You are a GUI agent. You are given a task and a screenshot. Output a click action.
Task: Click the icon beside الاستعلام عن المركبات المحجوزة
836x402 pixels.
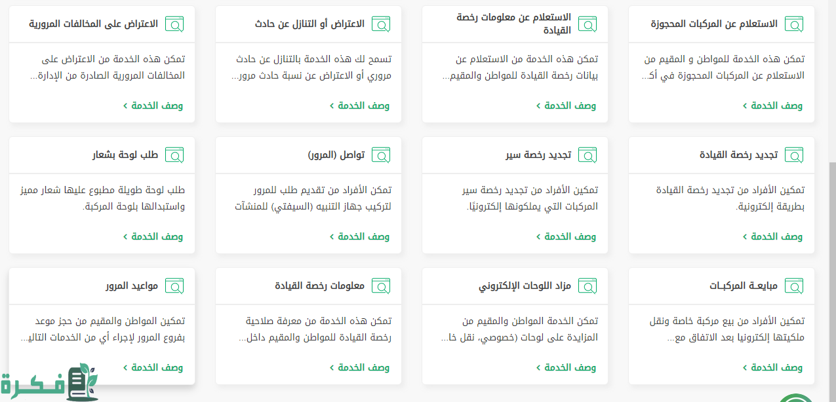[793, 24]
